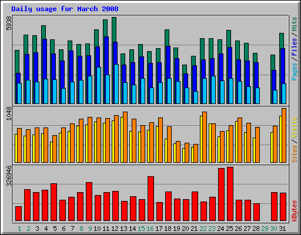Screen dimensions: 301x235
Task: Select day label 10 on the x-axis
Action: [97, 229]
